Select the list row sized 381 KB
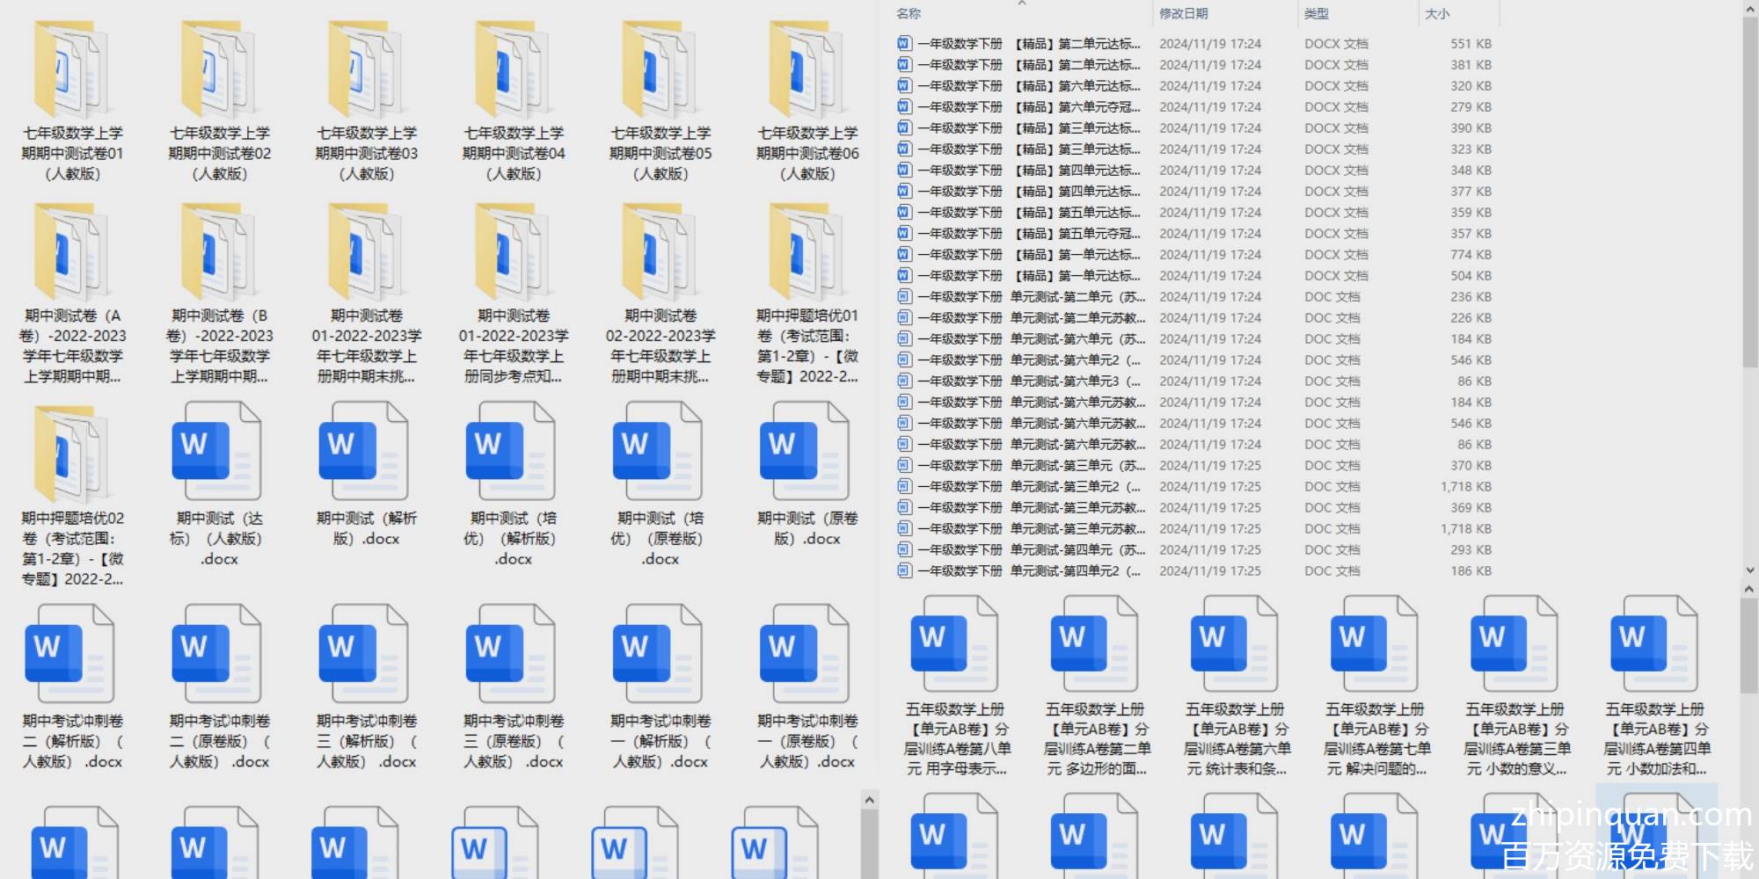Viewport: 1759px width, 879px height. [1194, 65]
